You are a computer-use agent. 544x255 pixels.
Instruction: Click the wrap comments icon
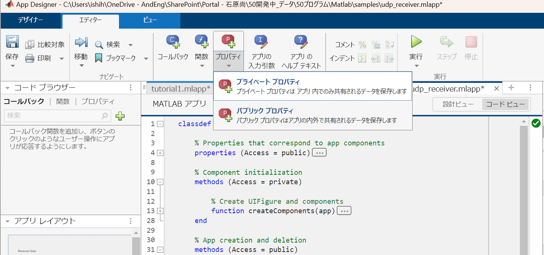389,45
